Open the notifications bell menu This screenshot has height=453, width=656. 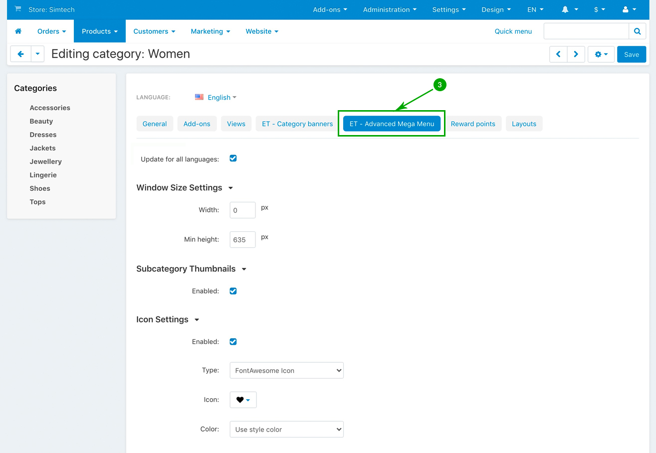[570, 9]
